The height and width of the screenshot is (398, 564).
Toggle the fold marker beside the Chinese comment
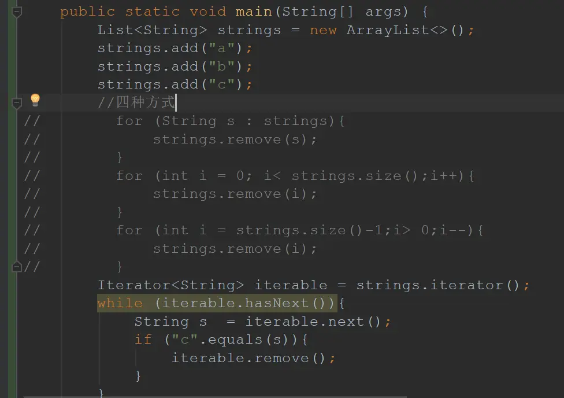(x=17, y=104)
